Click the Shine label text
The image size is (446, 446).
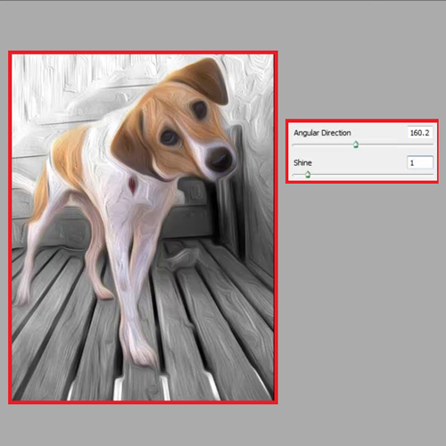(302, 162)
